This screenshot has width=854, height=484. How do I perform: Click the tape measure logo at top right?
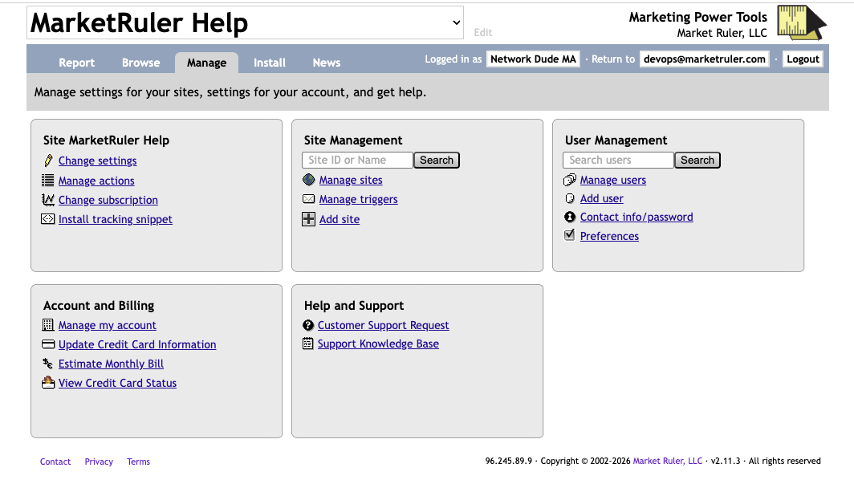(800, 22)
